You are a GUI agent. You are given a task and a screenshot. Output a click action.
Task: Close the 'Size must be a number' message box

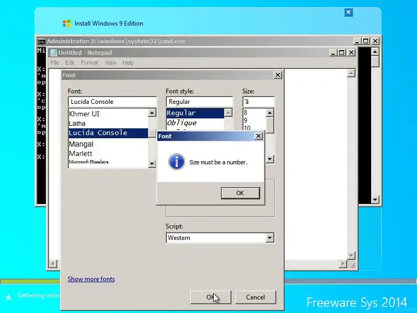point(258,136)
